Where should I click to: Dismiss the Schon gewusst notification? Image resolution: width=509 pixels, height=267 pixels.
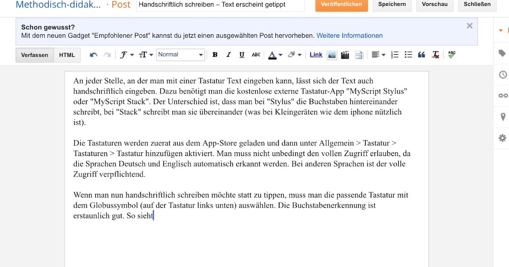click(470, 26)
